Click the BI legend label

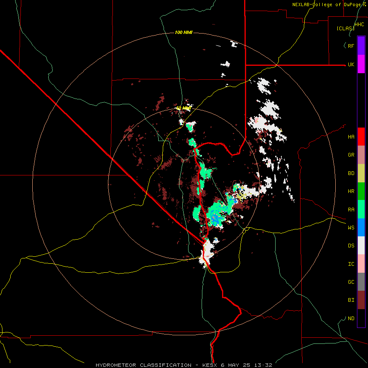[x=351, y=300]
